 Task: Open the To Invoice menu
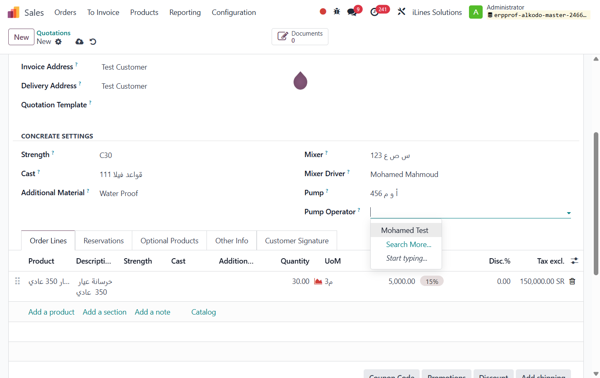pos(103,12)
